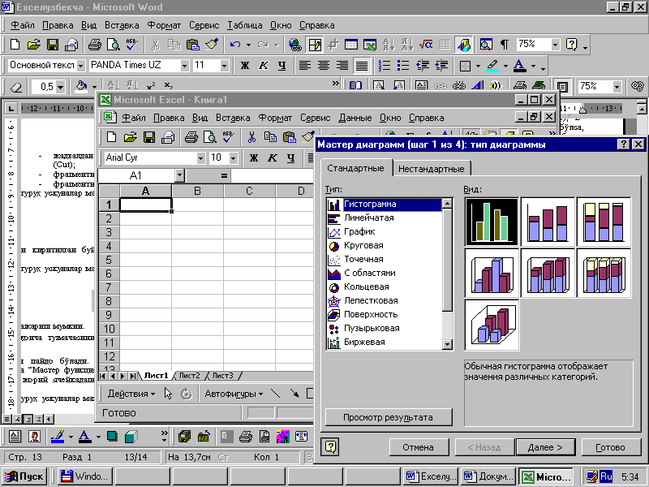Open Excel's Формат menu

[x=275, y=118]
